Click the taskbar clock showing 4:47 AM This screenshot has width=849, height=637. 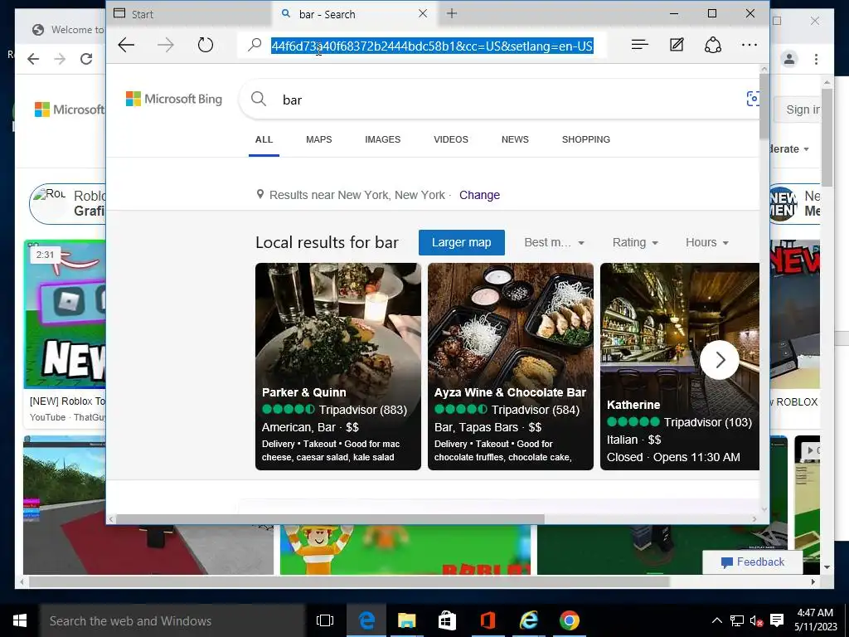point(816,620)
